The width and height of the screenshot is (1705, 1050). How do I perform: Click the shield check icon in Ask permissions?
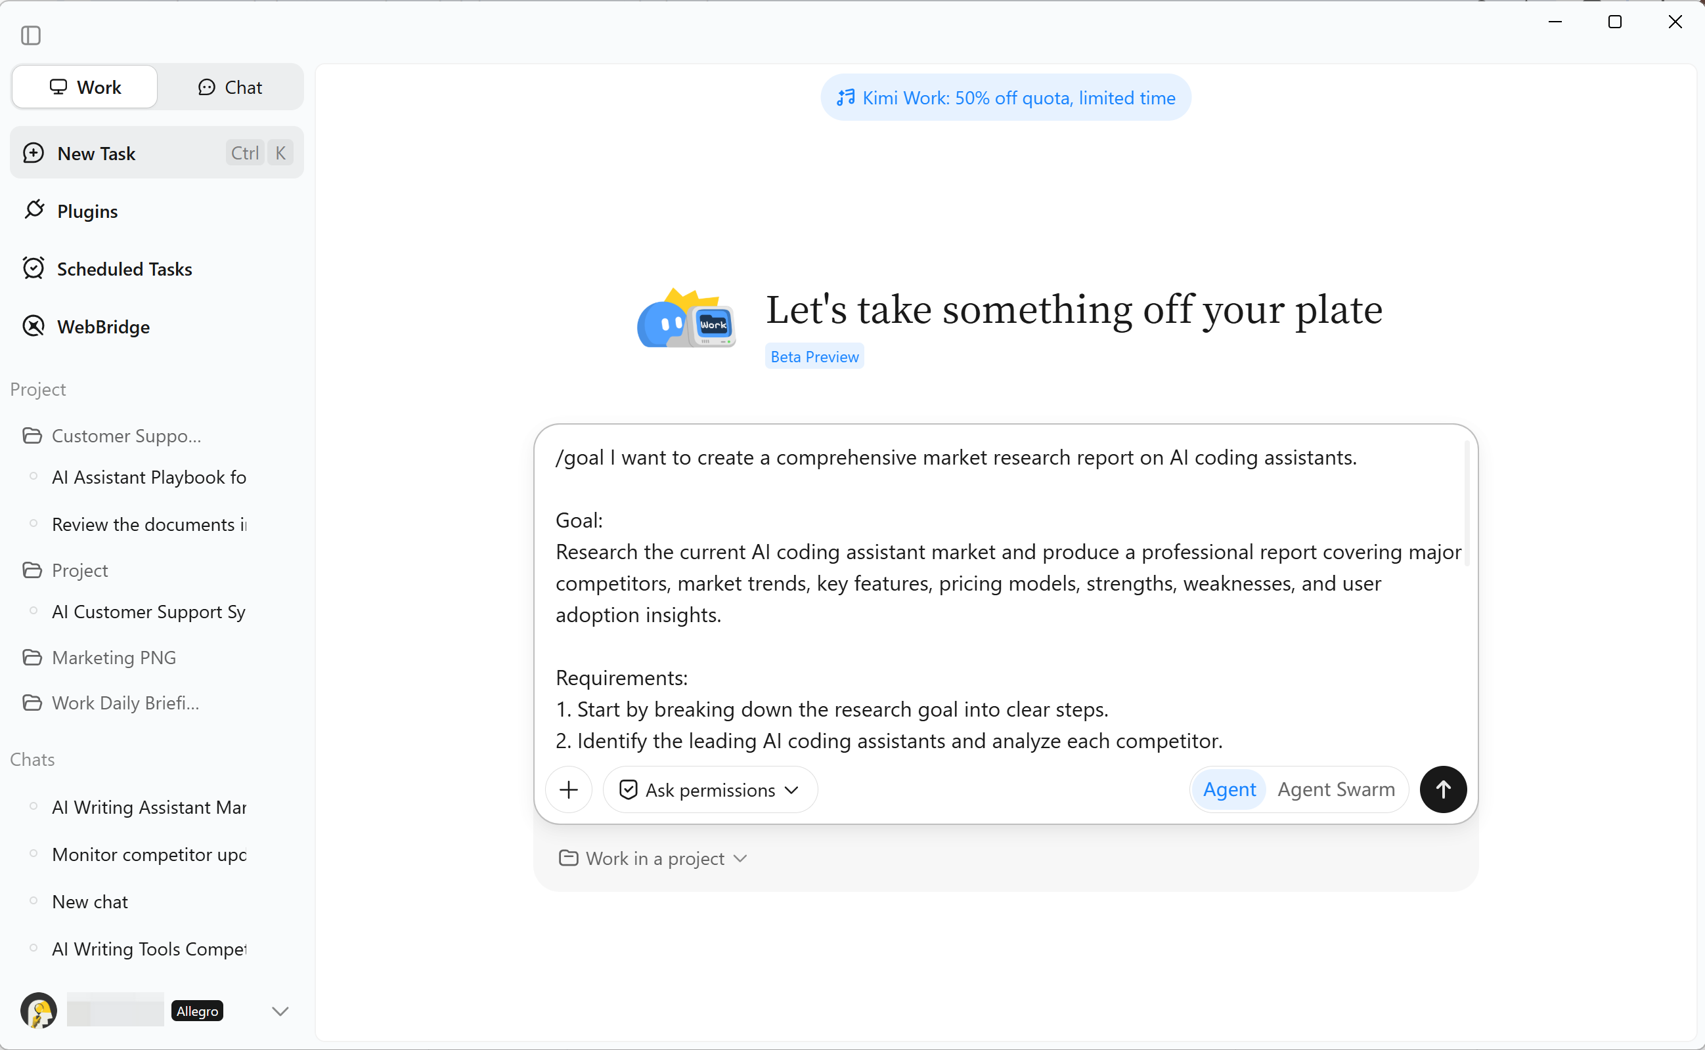[628, 789]
